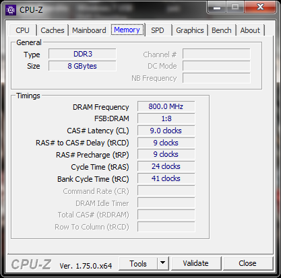The image size is (281, 278).
Task: Click the 8 GBytes size field
Action: (x=82, y=66)
